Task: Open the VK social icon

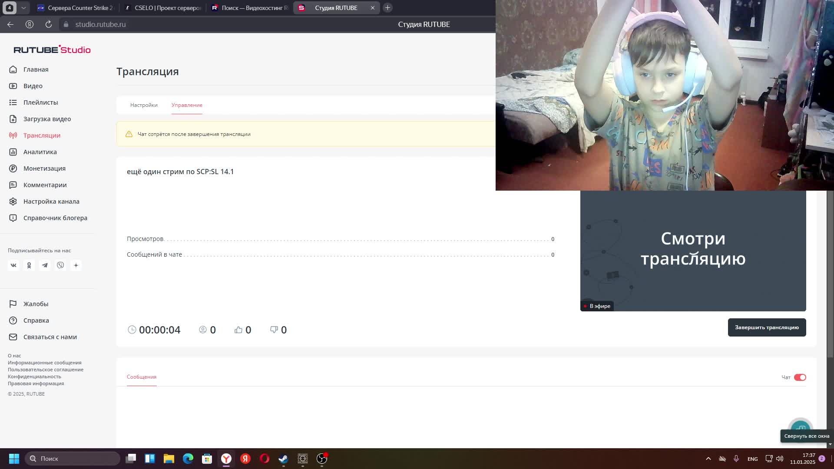Action: 13,265
